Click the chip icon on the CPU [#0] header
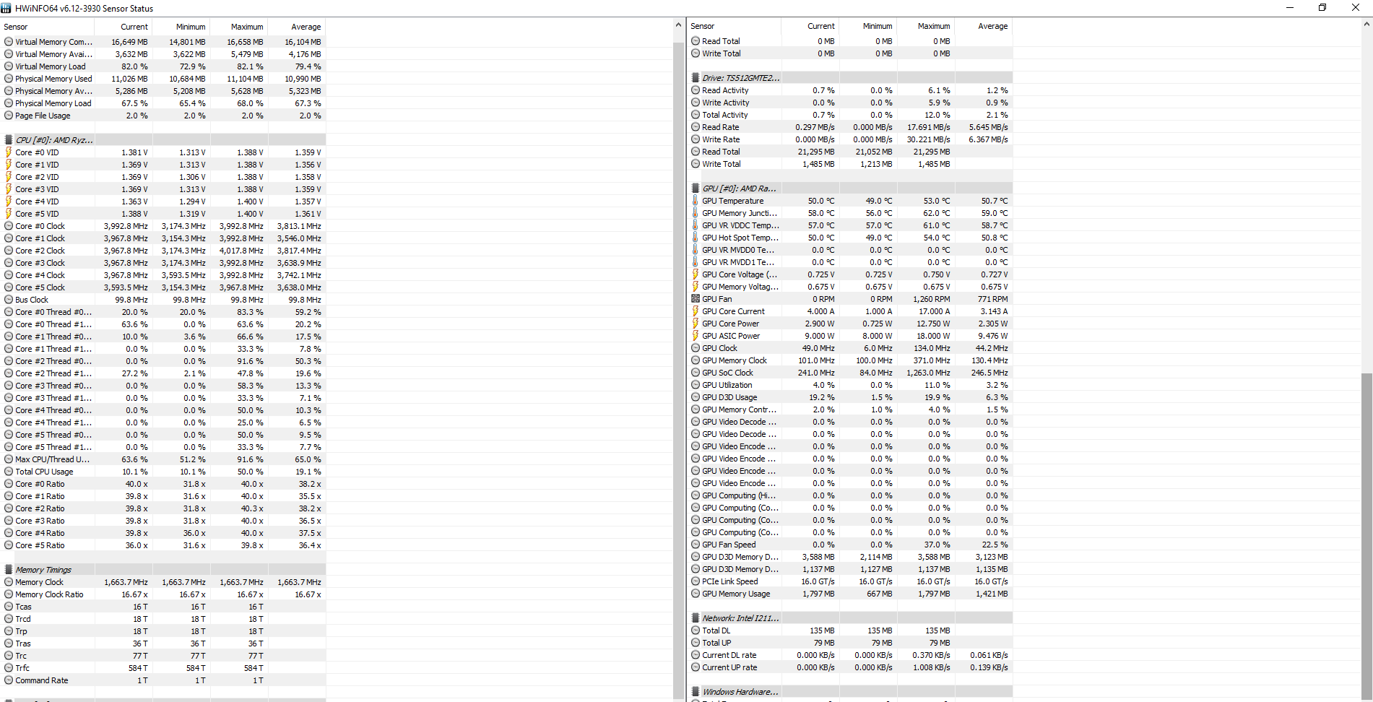This screenshot has width=1373, height=702. (9, 140)
